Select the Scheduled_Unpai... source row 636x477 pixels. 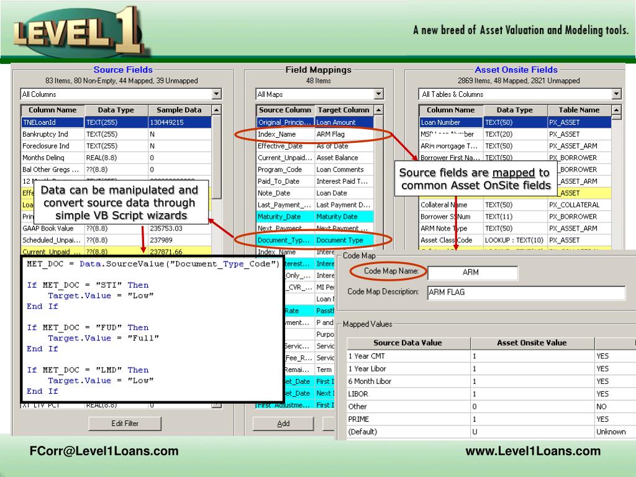pyautogui.click(x=116, y=240)
